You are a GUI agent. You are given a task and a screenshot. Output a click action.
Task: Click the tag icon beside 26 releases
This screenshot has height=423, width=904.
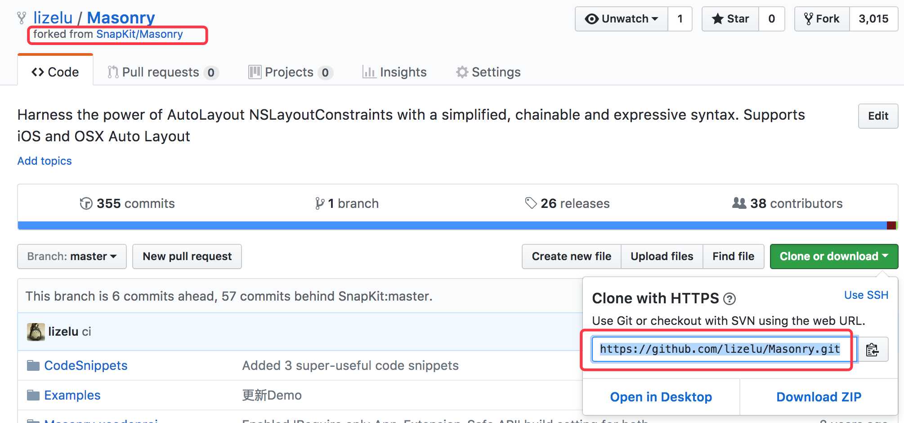(x=531, y=203)
